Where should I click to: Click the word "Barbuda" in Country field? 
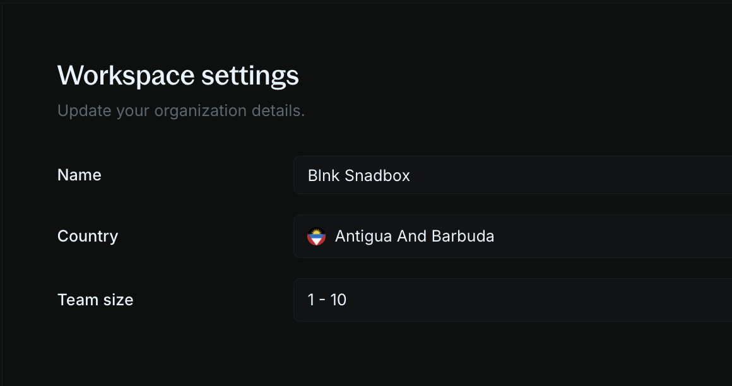463,236
